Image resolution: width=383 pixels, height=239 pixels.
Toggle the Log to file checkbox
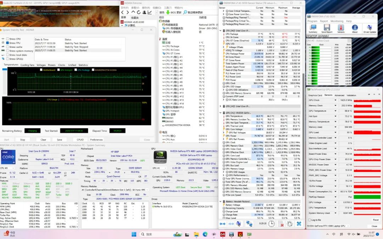(x=310, y=220)
